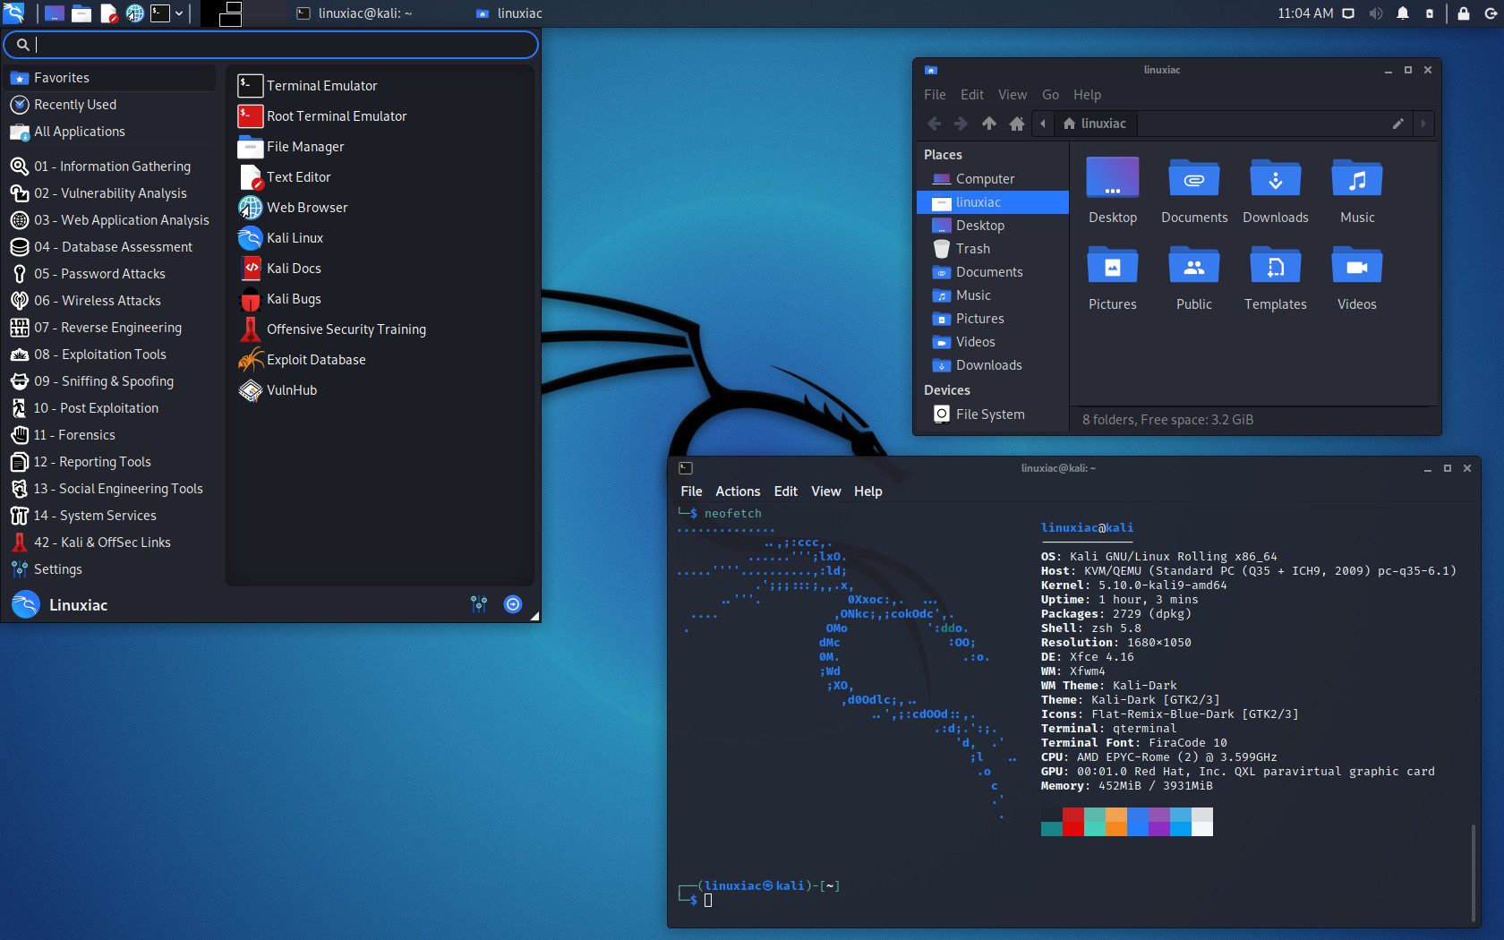Viewport: 1504px width, 940px height.
Task: Go to parent folder in file manager
Action: [x=989, y=124]
